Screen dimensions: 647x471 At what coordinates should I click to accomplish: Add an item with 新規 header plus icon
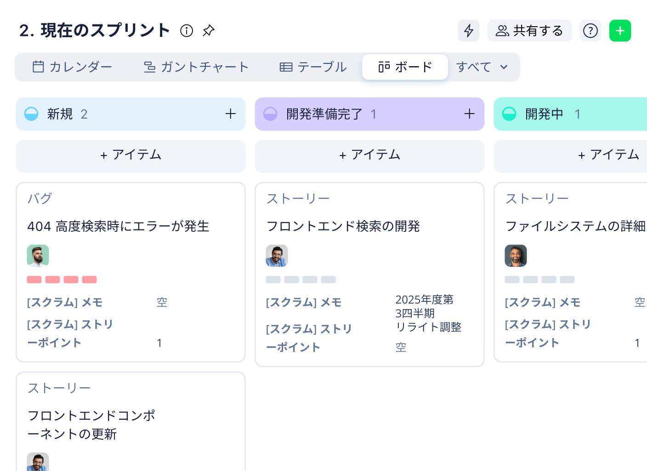coord(231,114)
